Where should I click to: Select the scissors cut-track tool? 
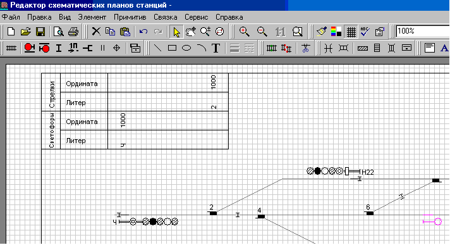click(x=306, y=48)
